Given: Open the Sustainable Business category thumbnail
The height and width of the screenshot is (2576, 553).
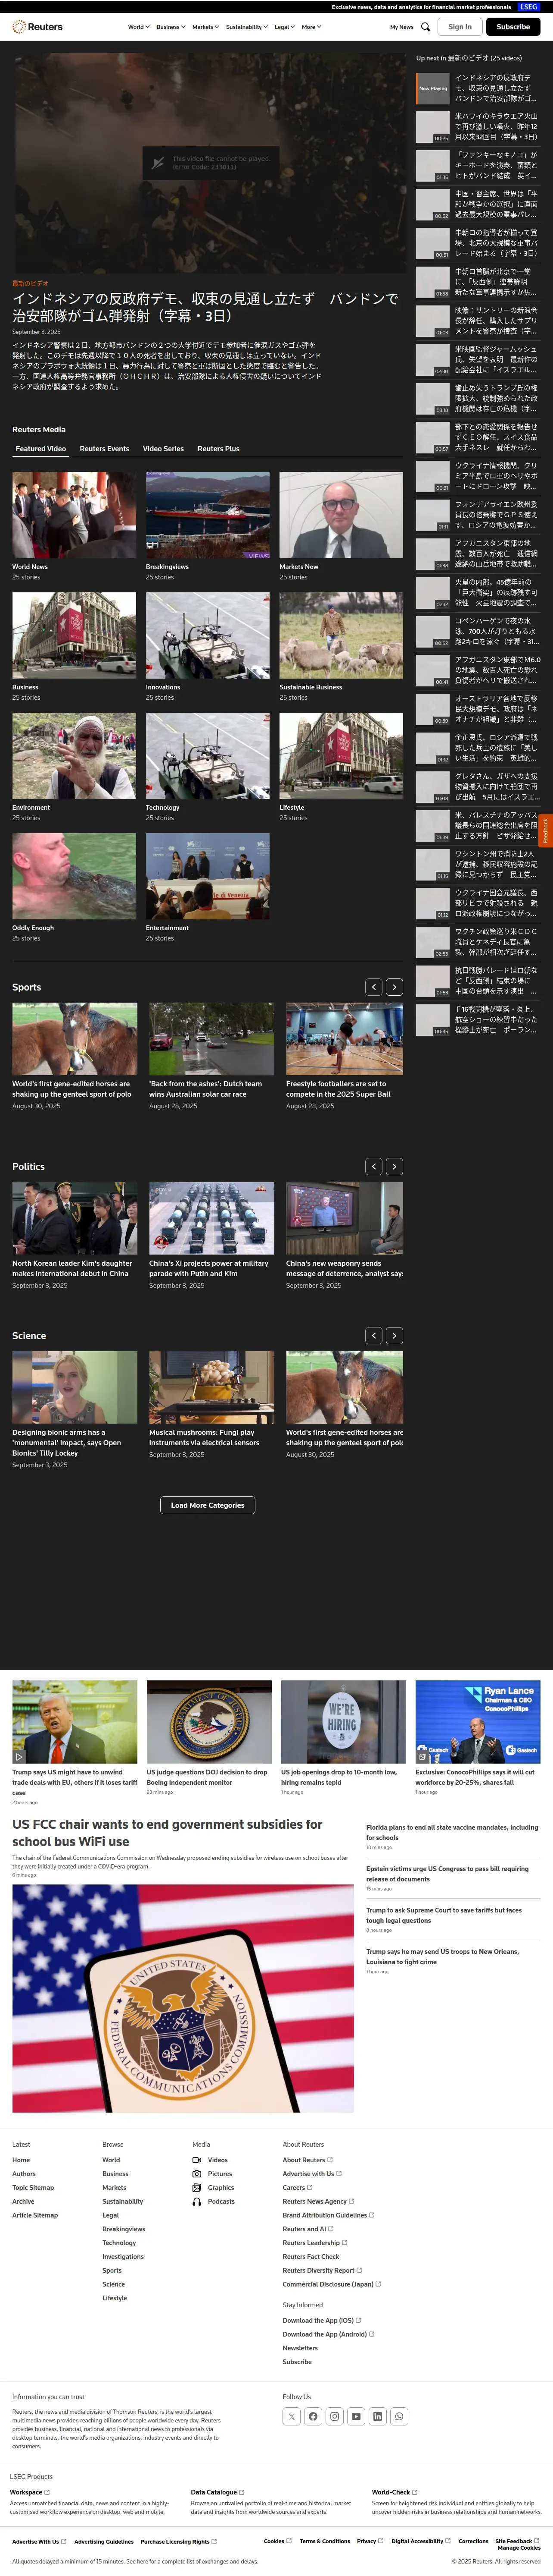Looking at the screenshot, I should (x=342, y=635).
